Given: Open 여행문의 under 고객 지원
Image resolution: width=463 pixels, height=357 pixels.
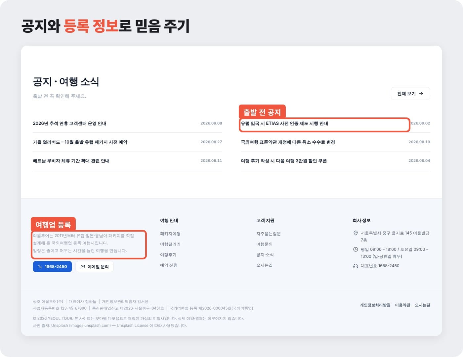Looking at the screenshot, I should point(265,244).
